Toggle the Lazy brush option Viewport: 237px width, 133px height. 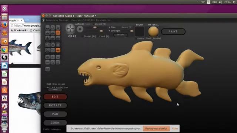coord(88,24)
